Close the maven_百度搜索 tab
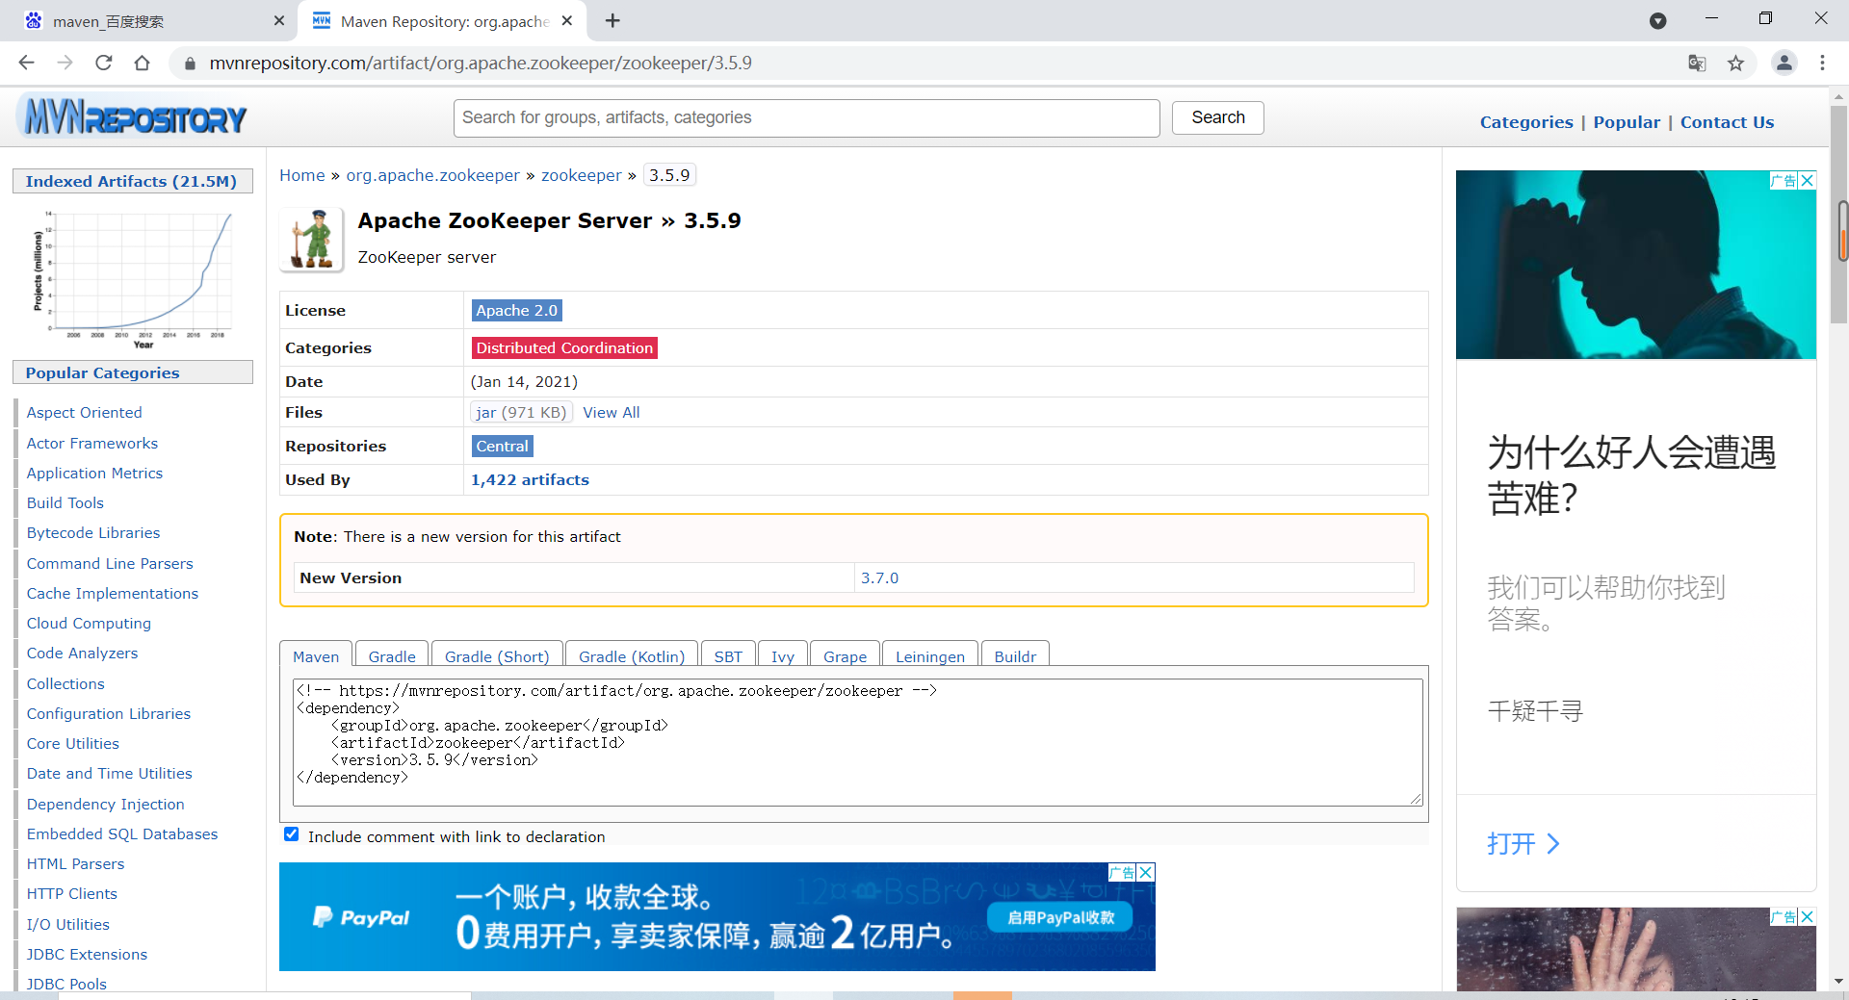This screenshot has width=1849, height=1000. point(279,20)
